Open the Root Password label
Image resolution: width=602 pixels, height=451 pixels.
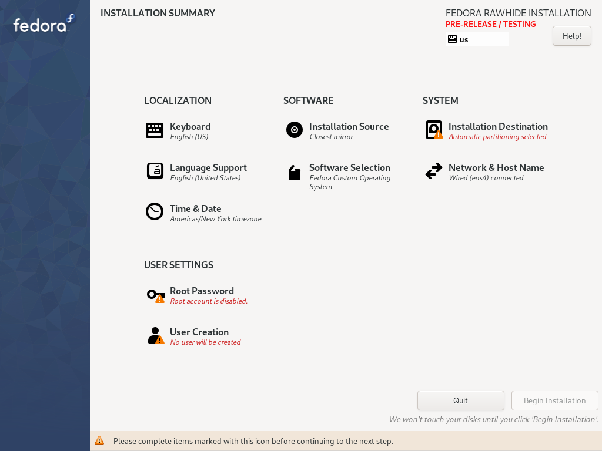pyautogui.click(x=202, y=291)
